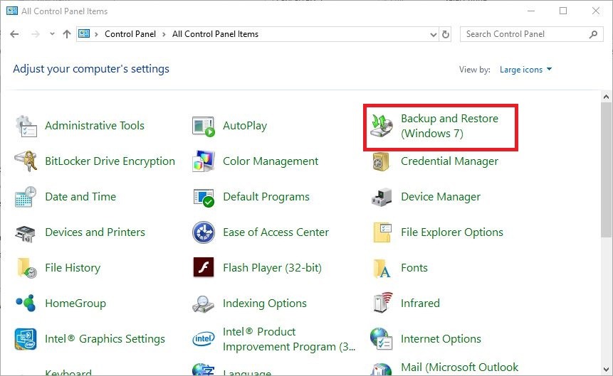Go back with the left arrow
The width and height of the screenshot is (613, 376).
point(14,34)
